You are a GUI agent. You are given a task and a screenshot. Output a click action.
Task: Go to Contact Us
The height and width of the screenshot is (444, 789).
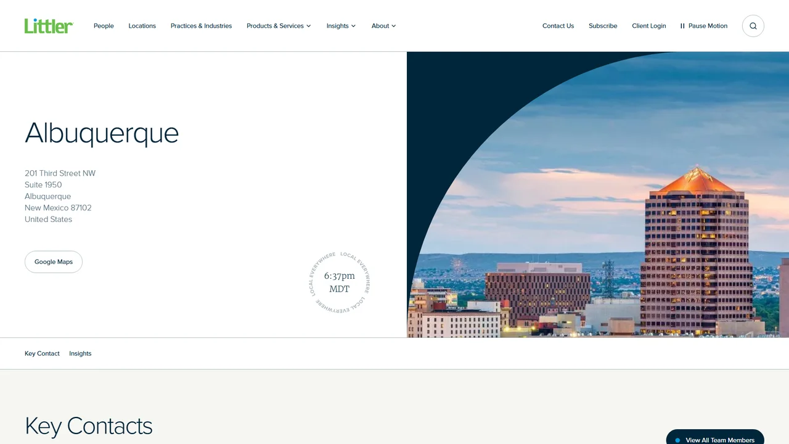point(558,26)
